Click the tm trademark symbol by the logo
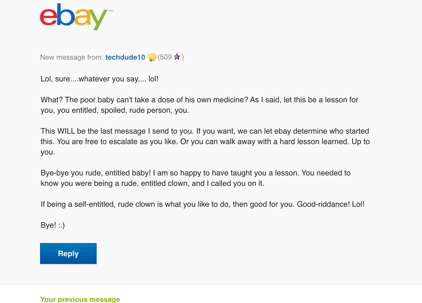The image size is (422, 303). 111,11
